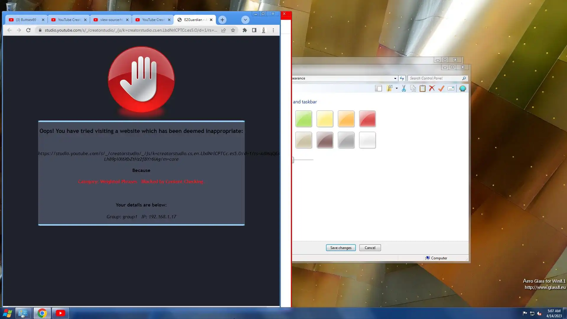This screenshot has width=567, height=319.
Task: Click the Cancel button
Action: 370,248
